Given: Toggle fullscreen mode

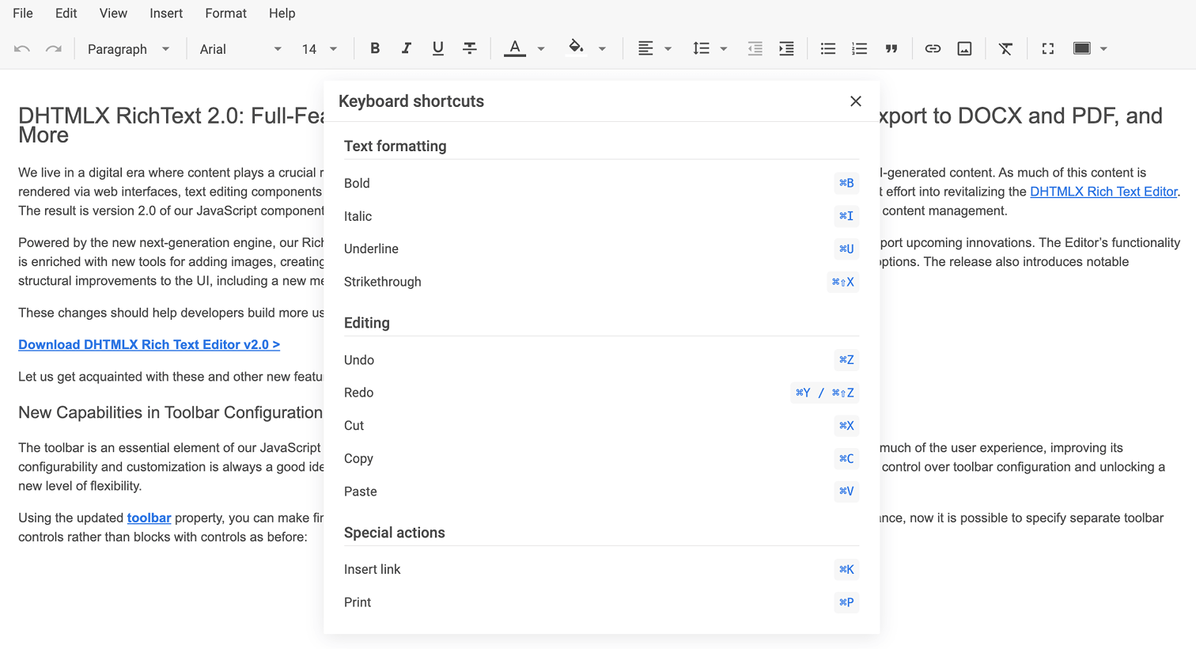Looking at the screenshot, I should (x=1048, y=48).
